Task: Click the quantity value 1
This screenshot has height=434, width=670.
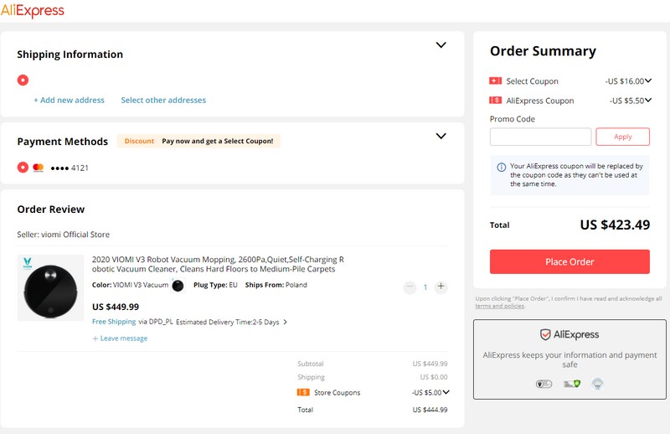Action: [425, 287]
